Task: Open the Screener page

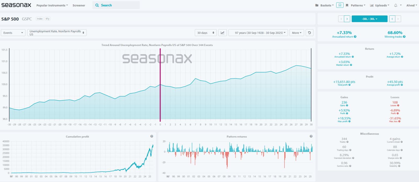Action: [79, 5]
